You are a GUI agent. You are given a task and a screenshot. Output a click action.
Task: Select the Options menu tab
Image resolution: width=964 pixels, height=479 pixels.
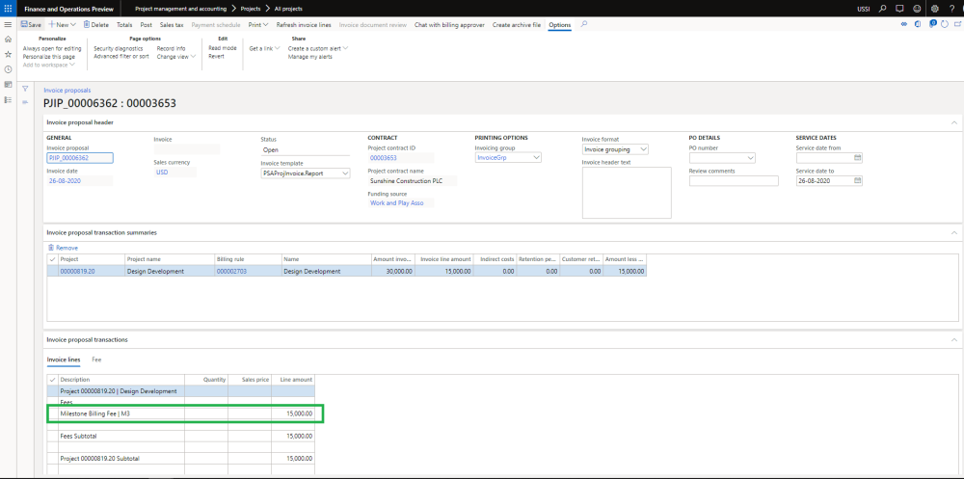pos(559,24)
